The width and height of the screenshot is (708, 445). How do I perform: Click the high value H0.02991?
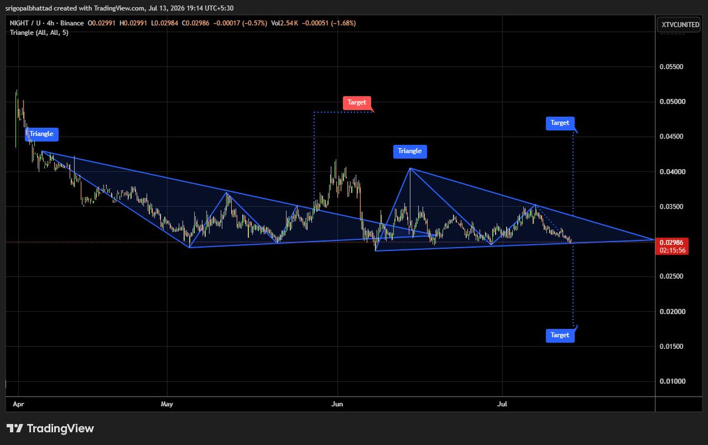click(x=135, y=23)
